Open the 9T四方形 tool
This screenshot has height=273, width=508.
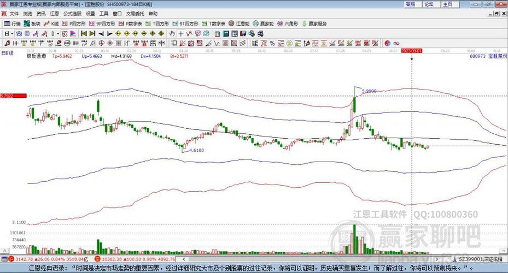(185, 23)
